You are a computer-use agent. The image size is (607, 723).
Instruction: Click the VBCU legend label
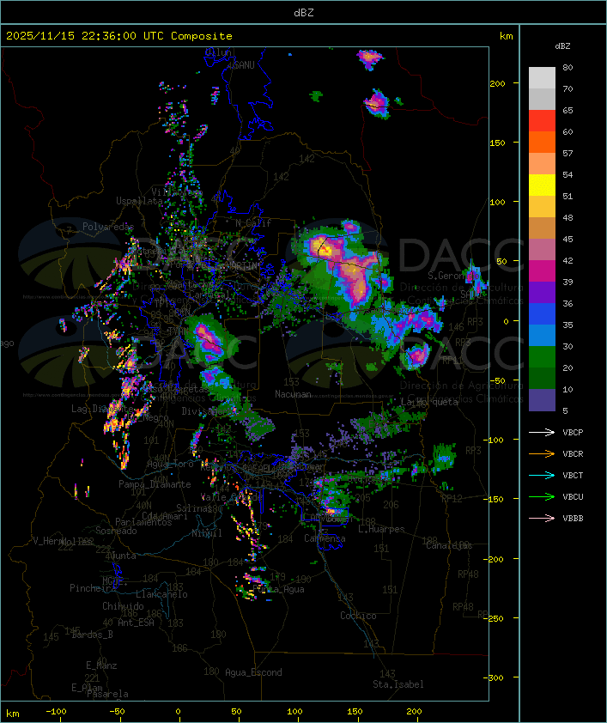click(x=573, y=497)
